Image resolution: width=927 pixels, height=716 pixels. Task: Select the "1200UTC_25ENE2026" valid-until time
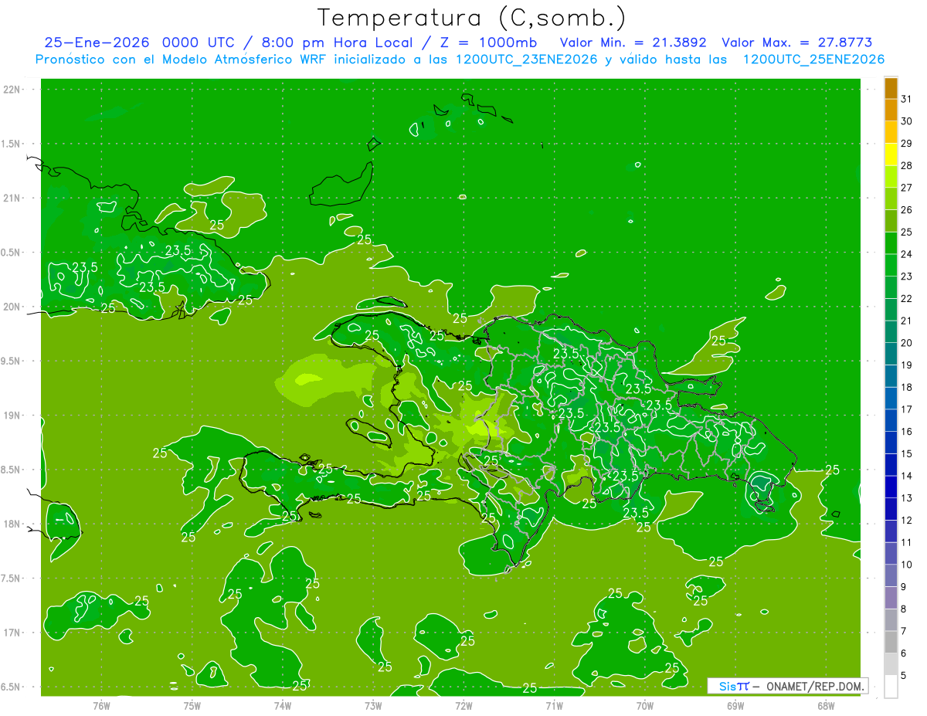813,59
